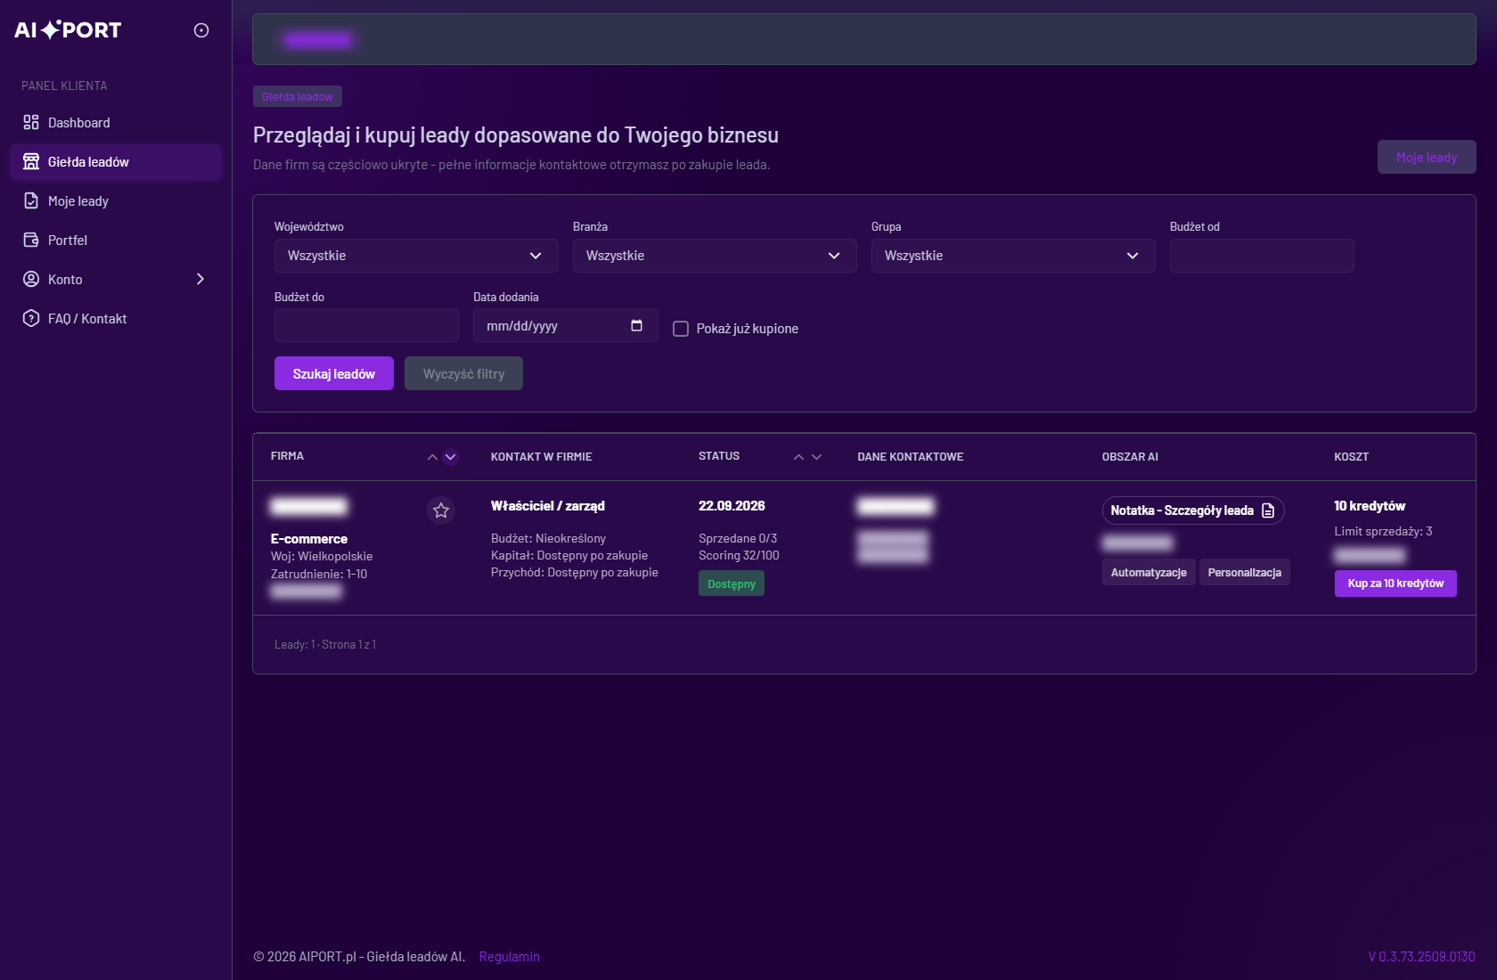Open Notatka - Szczegóły leada
This screenshot has height=980, width=1497.
coord(1193,510)
